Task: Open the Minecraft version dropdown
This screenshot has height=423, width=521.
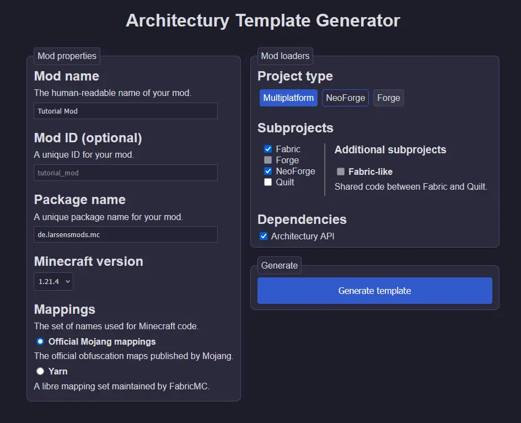Action: pos(53,281)
